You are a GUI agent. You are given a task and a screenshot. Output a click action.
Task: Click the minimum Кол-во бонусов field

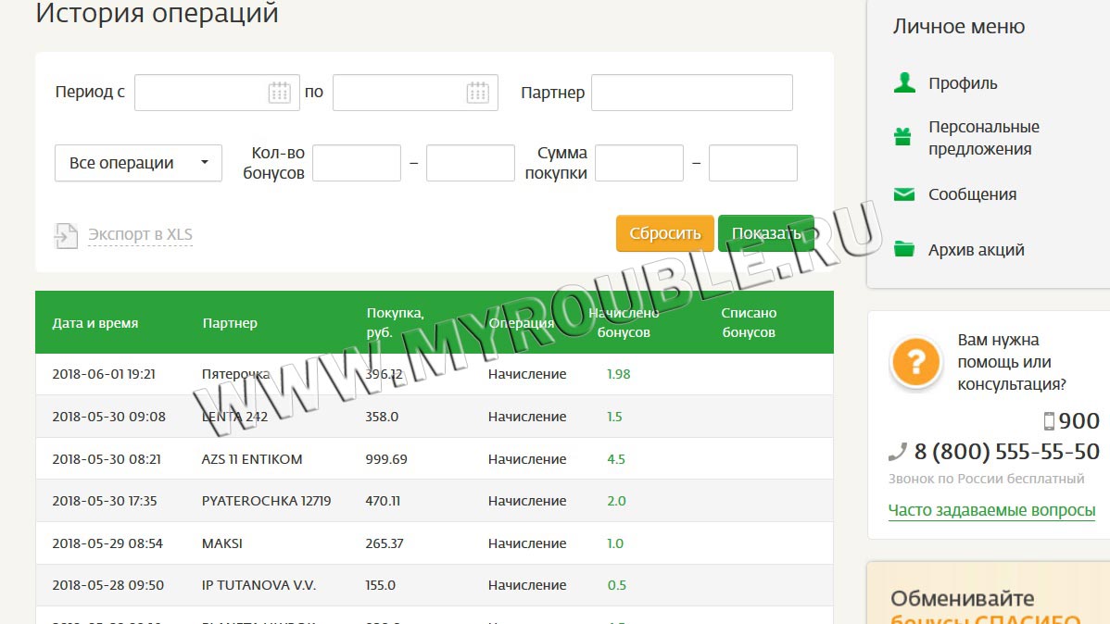pos(357,163)
